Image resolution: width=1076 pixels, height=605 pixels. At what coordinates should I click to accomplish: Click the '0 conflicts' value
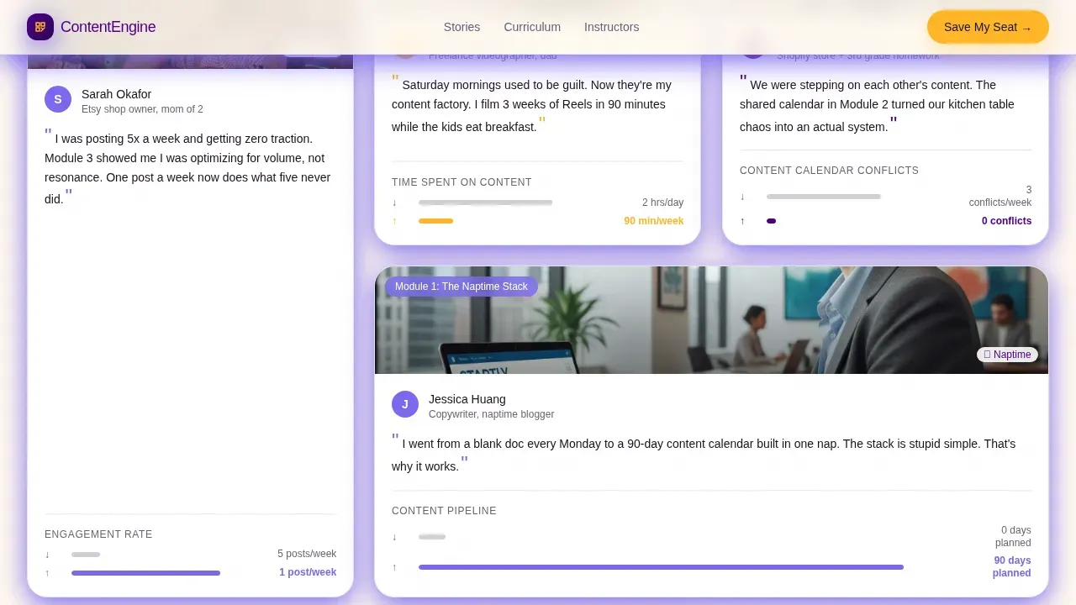click(1006, 221)
